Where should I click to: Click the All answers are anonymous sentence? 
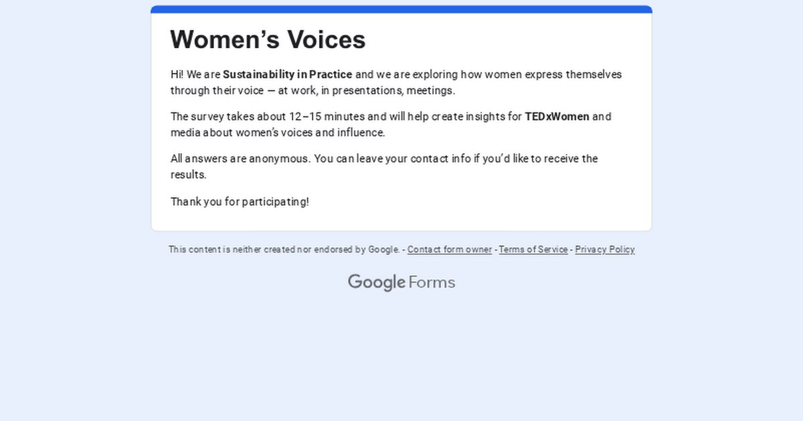[240, 158]
